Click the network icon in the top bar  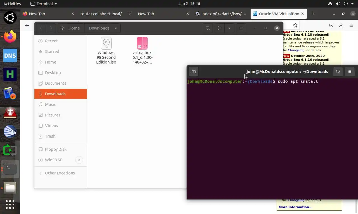click(330, 4)
